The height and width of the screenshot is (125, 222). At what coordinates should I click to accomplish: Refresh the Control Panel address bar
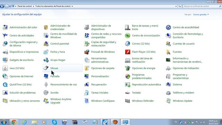click(x=180, y=6)
